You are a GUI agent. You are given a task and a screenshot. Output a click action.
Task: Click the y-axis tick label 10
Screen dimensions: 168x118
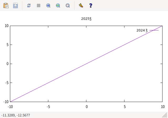click(7, 26)
